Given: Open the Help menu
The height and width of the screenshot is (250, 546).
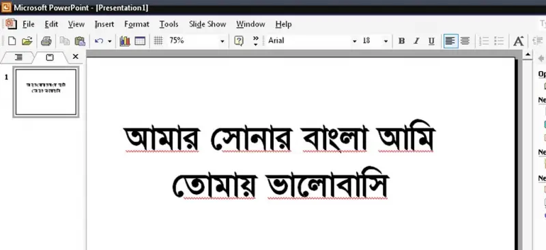Looking at the screenshot, I should 283,24.
